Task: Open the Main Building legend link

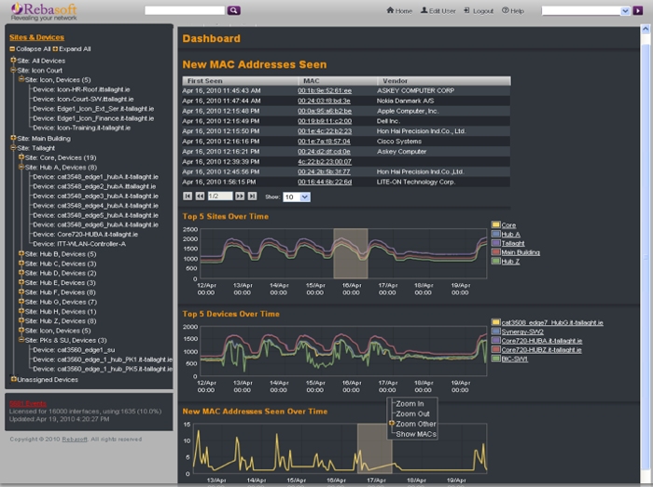Action: click(x=521, y=252)
